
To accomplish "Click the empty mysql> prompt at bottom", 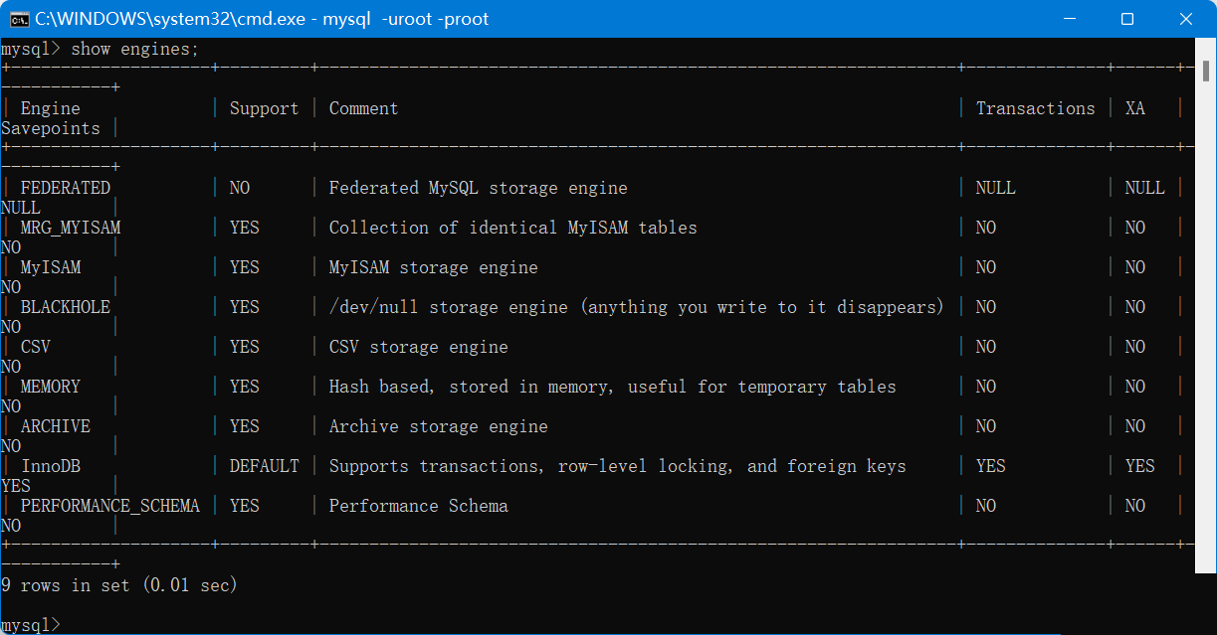I will (x=31, y=625).
